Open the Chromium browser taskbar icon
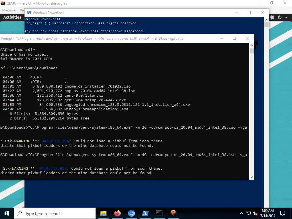292x219 pixels. coord(131,213)
